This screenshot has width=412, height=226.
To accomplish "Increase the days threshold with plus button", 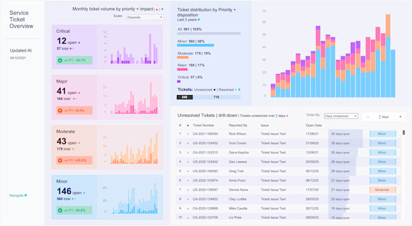I will coord(400,117).
